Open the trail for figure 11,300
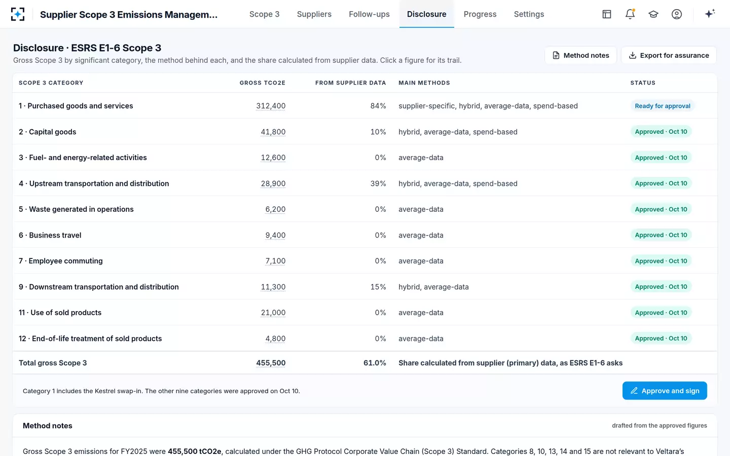 click(273, 287)
